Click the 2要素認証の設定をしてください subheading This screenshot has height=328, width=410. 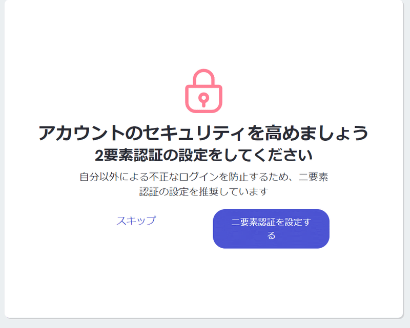click(203, 155)
